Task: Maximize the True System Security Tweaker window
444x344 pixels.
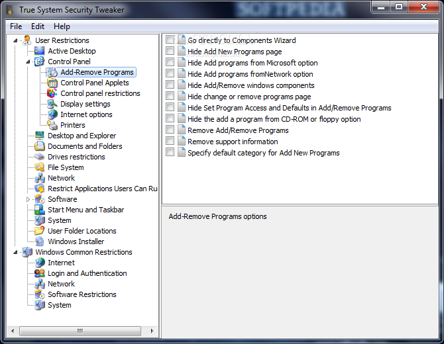Action: click(399, 7)
